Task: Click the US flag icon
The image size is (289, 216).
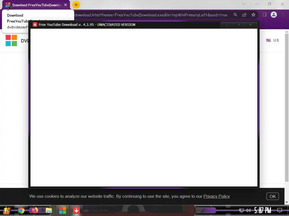Action: (x=268, y=40)
